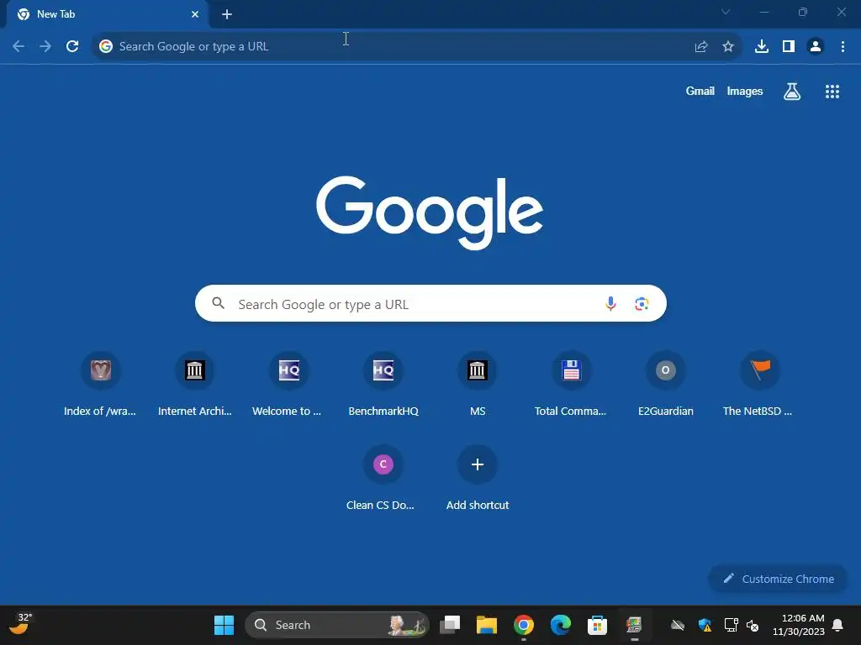Open the Clean CS Do... shortcut
This screenshot has height=645, width=861.
[383, 480]
